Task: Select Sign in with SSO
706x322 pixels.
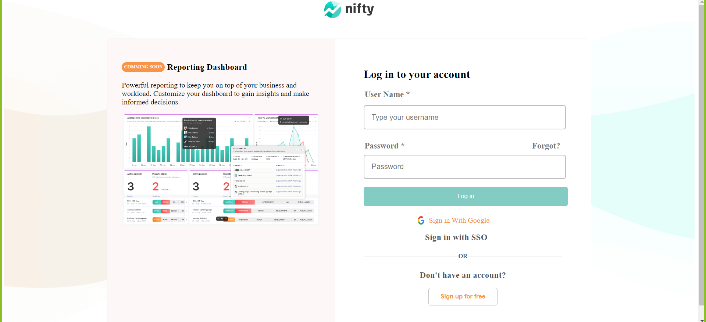Action: 456,237
